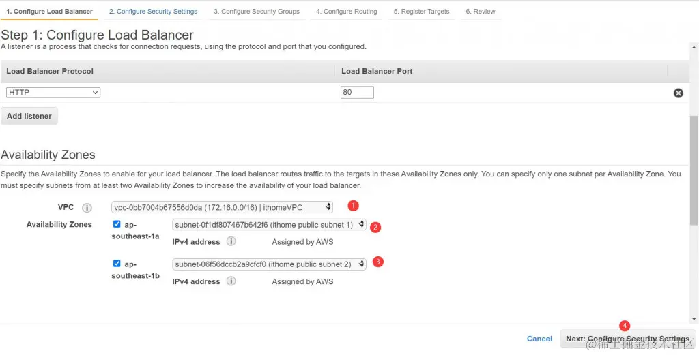Open the ithome public subnet 2 dropdown
The width and height of the screenshot is (699, 355).
click(269, 264)
